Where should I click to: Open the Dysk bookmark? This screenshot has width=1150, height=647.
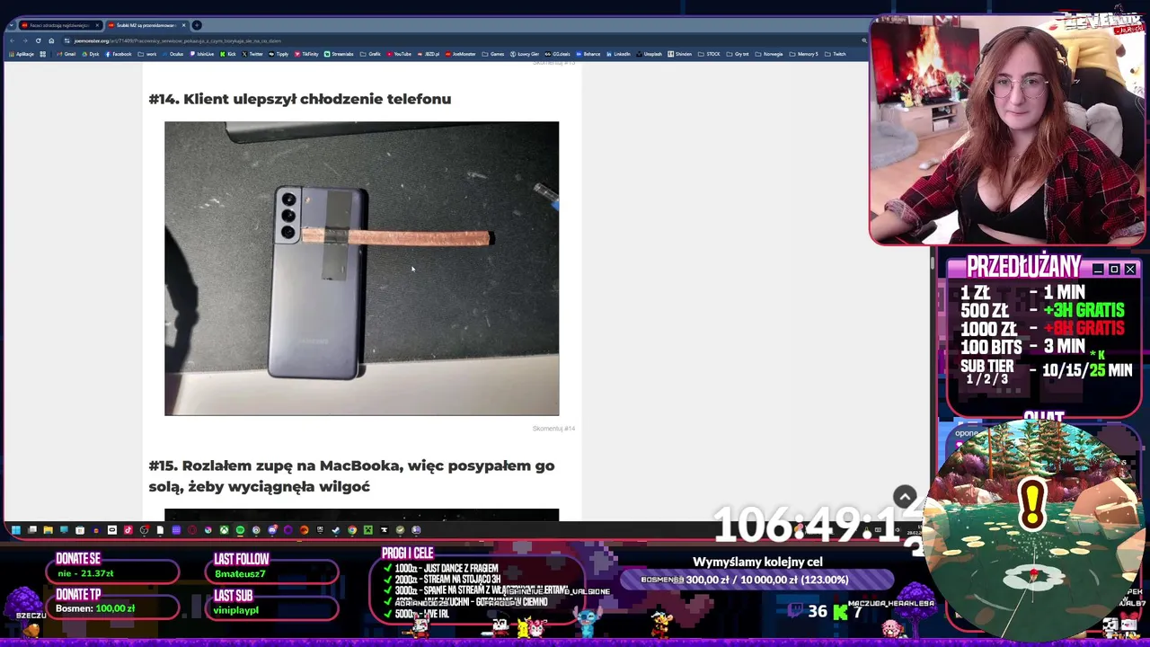click(x=91, y=54)
